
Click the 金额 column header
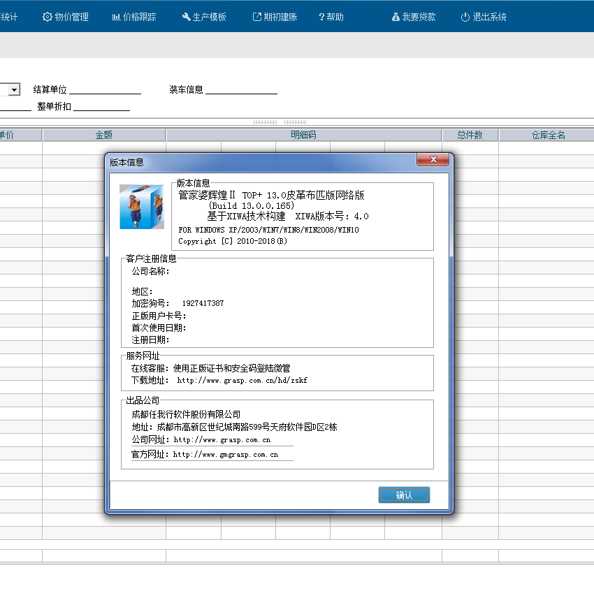pos(104,135)
